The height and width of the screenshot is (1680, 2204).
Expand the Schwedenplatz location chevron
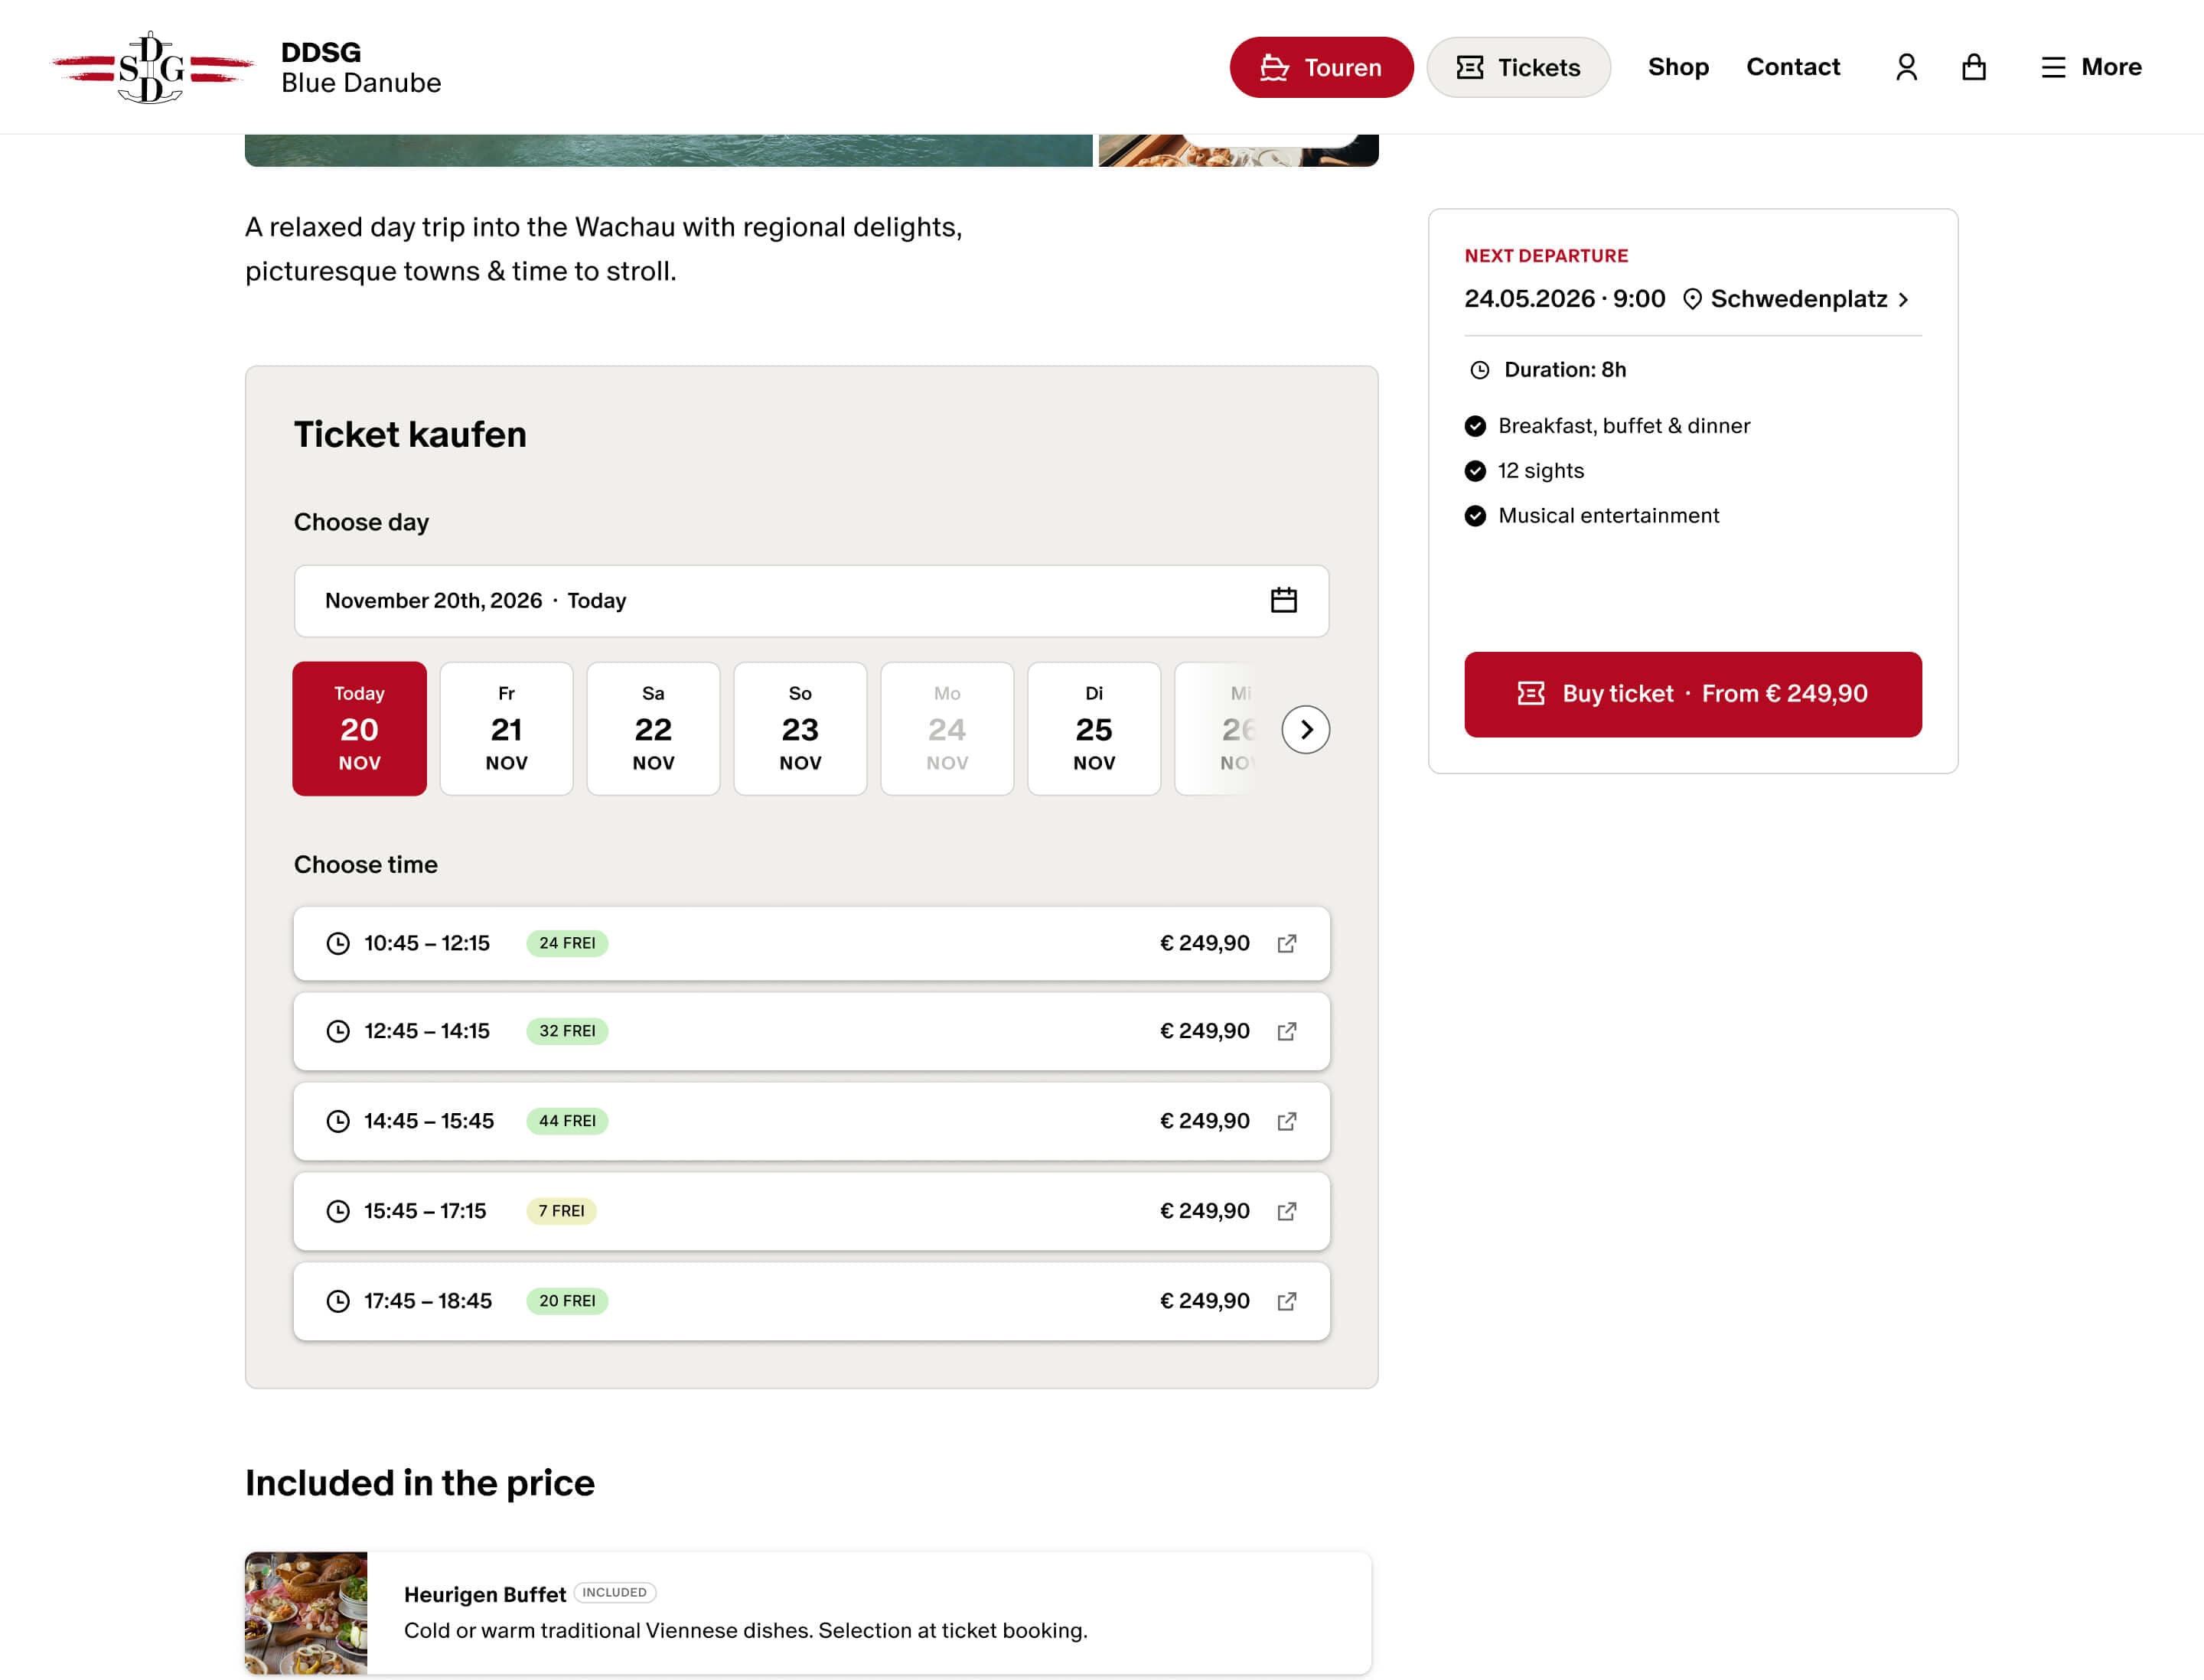point(1903,300)
